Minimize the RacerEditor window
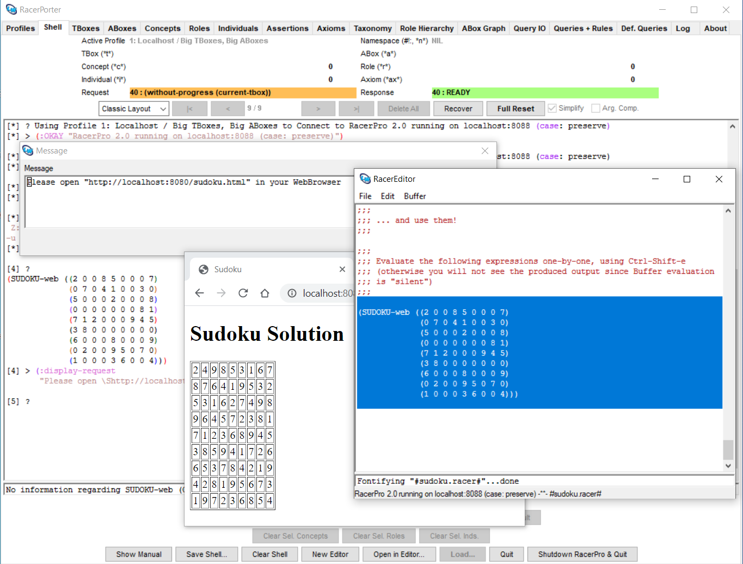The image size is (743, 564). (655, 179)
